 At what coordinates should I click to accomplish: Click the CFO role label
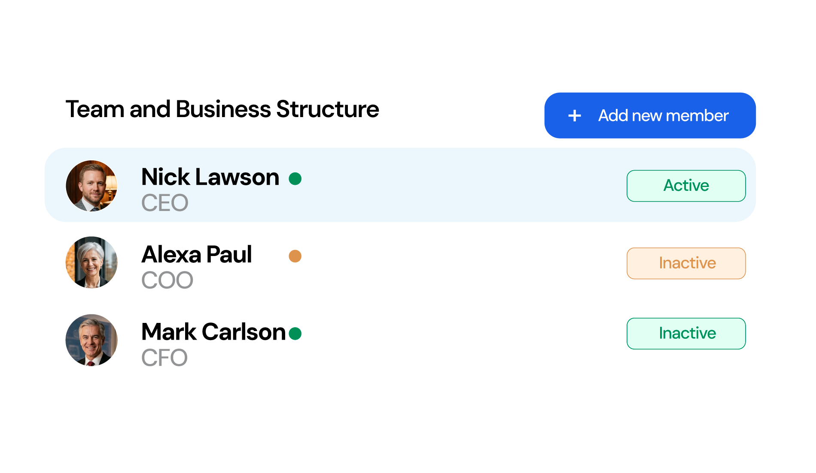tap(164, 358)
